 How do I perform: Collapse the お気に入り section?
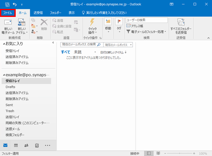pyautogui.click(x=4, y=44)
